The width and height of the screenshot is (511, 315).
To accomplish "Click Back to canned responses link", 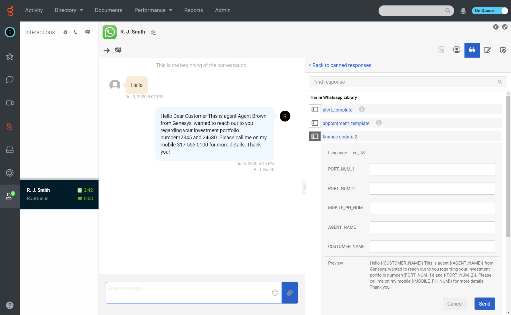I will pyautogui.click(x=340, y=65).
